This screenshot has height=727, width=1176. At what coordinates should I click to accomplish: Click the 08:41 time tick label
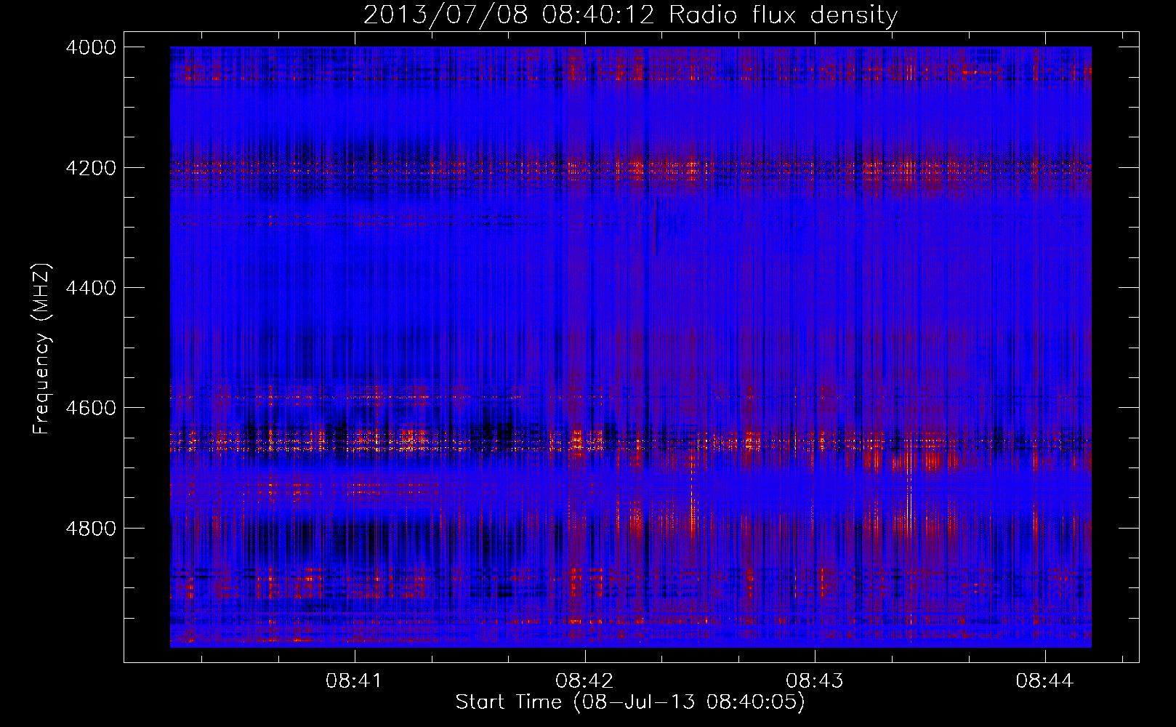click(x=354, y=681)
